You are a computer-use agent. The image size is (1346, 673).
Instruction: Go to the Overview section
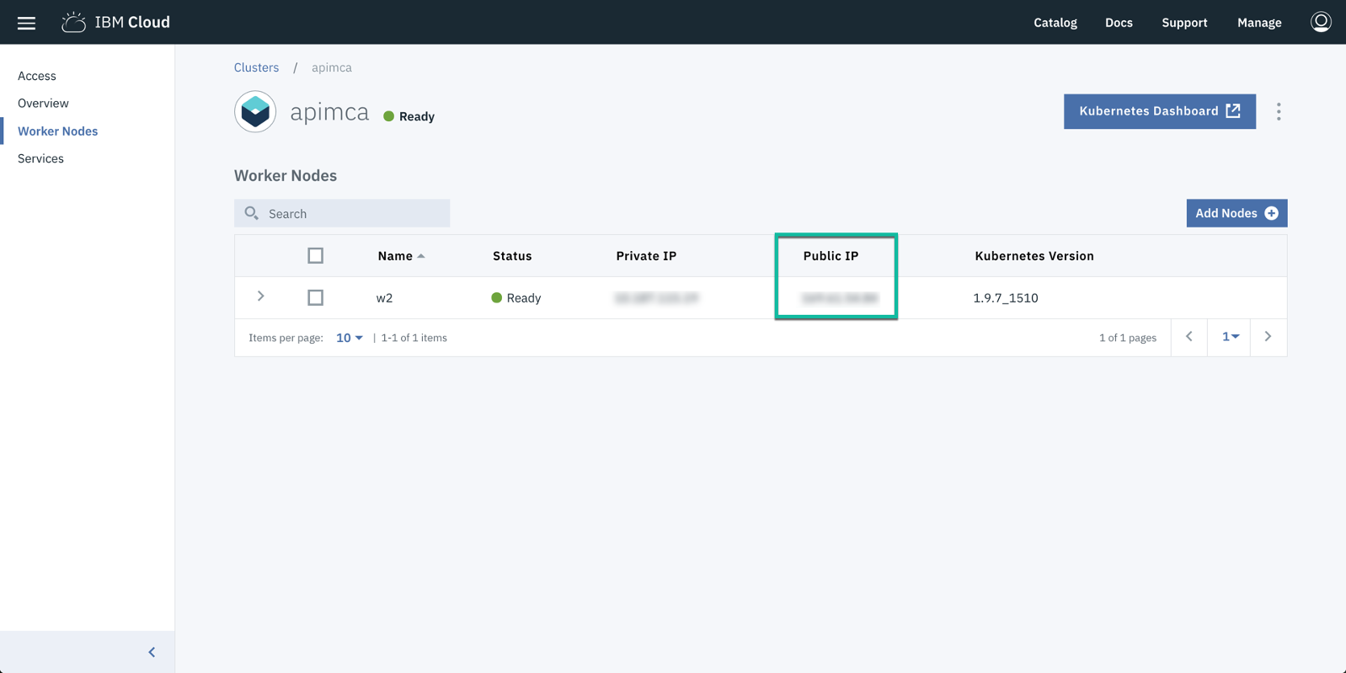pos(43,103)
